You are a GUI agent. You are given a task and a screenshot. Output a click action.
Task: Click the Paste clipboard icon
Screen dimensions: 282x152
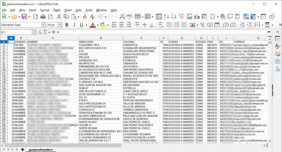74,17
